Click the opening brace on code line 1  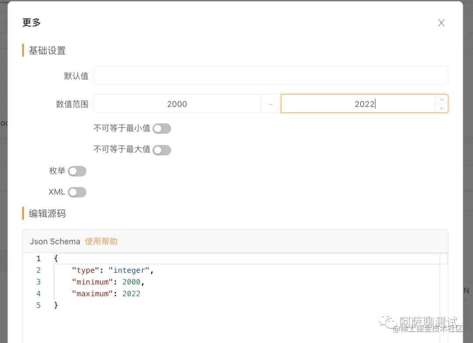click(x=56, y=258)
